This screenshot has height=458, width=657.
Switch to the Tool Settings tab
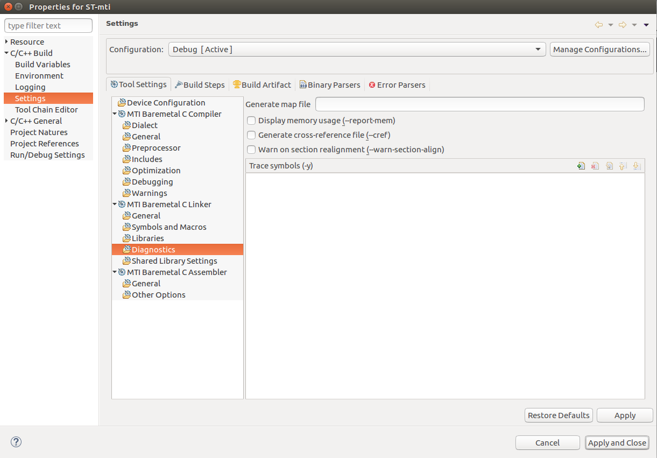(139, 84)
